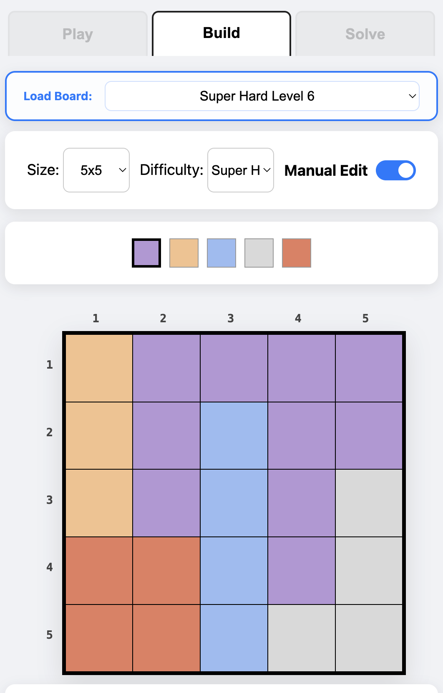443x693 pixels.
Task: Pick the tan color swatch
Action: click(x=184, y=253)
